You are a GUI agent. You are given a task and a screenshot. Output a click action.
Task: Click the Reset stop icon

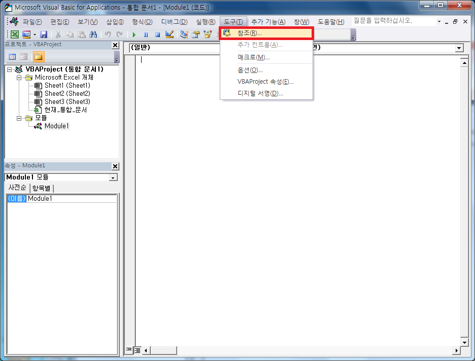pos(157,34)
